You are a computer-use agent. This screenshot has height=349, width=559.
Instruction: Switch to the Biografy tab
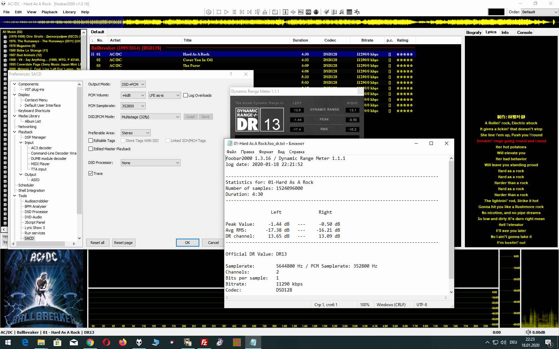point(473,33)
